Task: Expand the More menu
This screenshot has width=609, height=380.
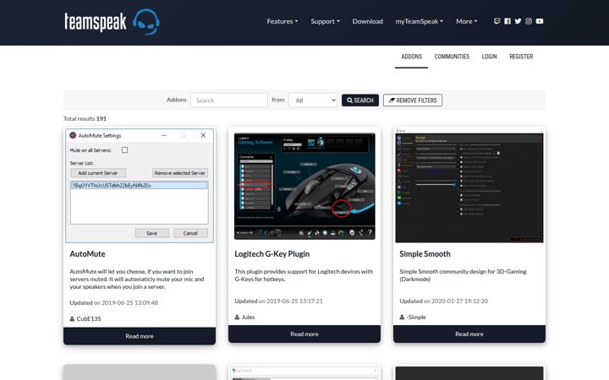Action: 466,21
